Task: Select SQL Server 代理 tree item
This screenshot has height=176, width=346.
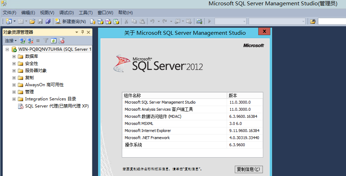Action: click(56, 106)
